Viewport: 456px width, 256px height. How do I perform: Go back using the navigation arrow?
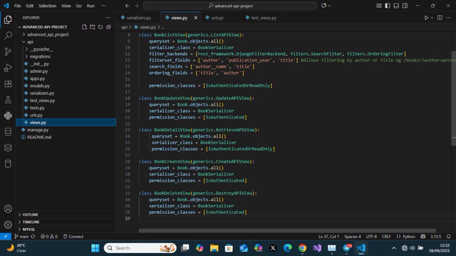tap(127, 6)
